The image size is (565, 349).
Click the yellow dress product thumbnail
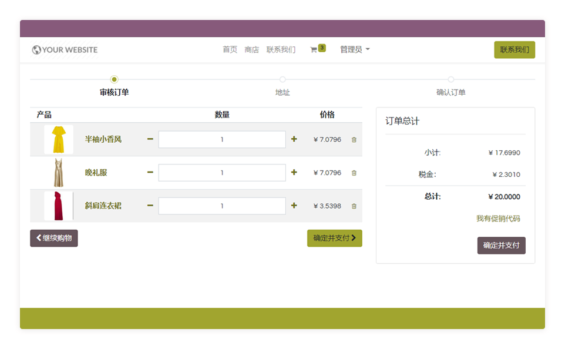[59, 139]
